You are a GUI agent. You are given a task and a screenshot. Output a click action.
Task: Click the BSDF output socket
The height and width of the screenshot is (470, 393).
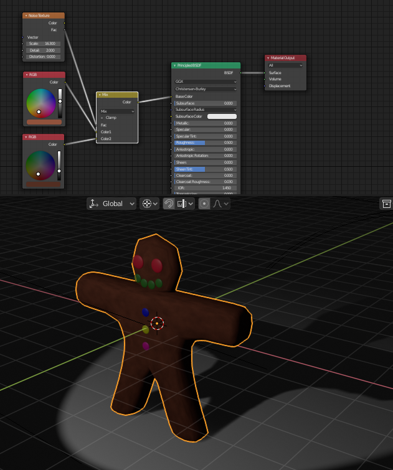pos(240,73)
